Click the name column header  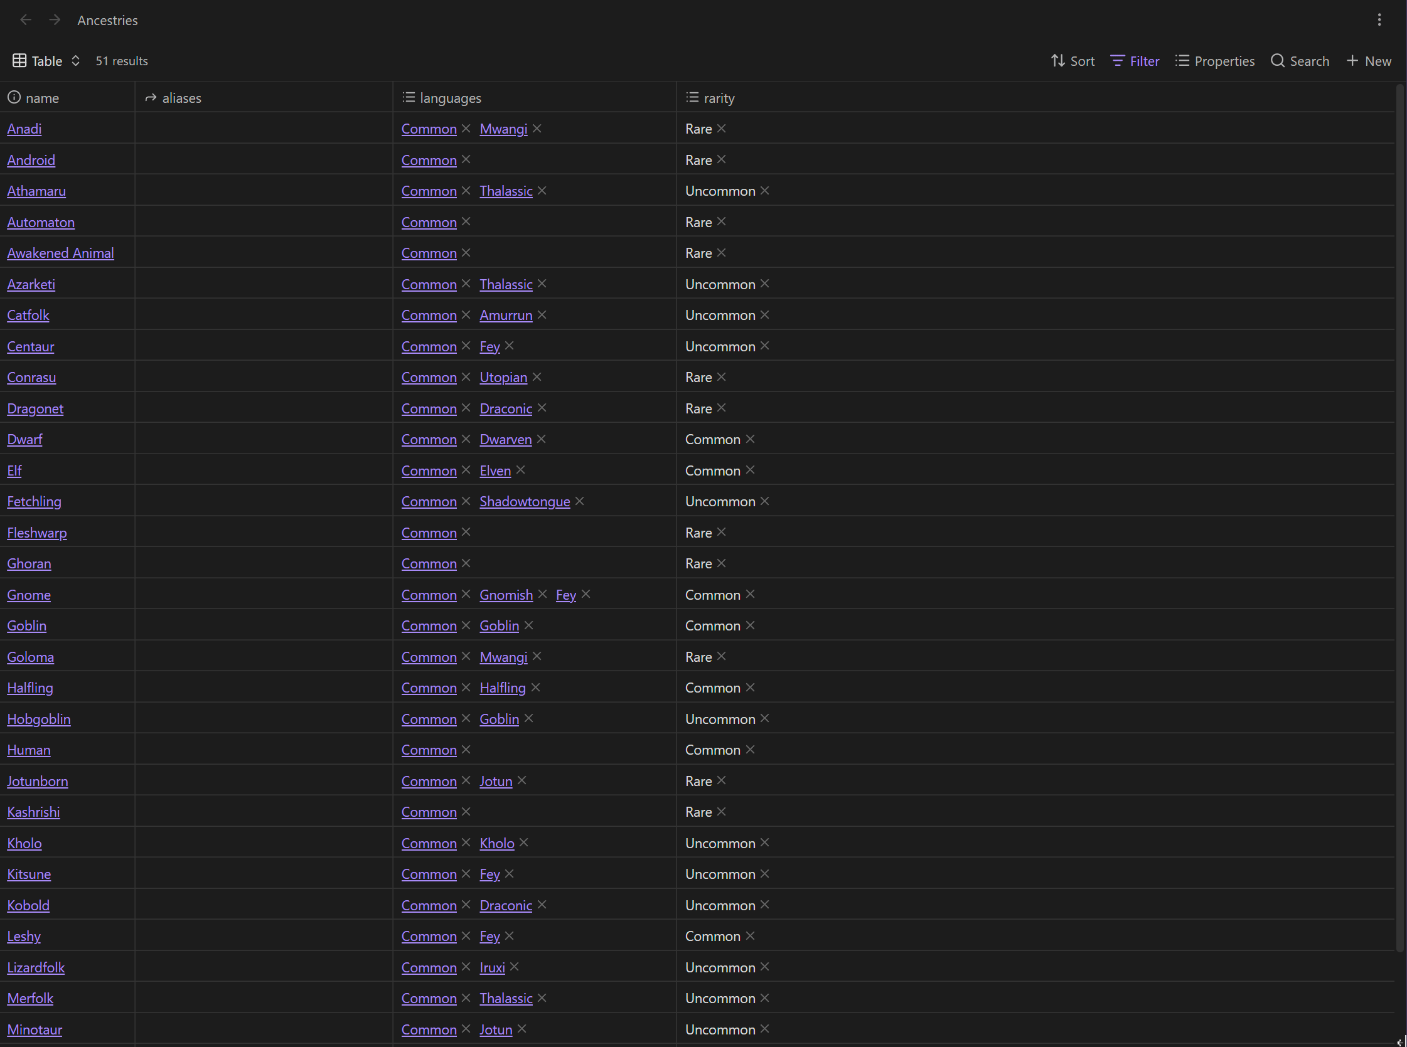[x=67, y=98]
